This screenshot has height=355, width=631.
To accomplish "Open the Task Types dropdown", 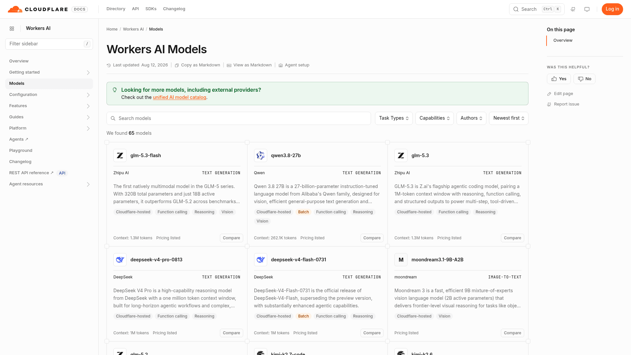I will pos(394,118).
